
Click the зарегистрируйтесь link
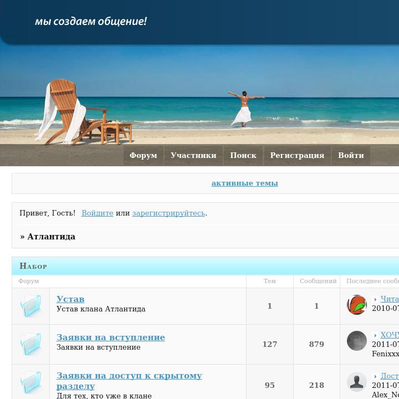click(168, 213)
